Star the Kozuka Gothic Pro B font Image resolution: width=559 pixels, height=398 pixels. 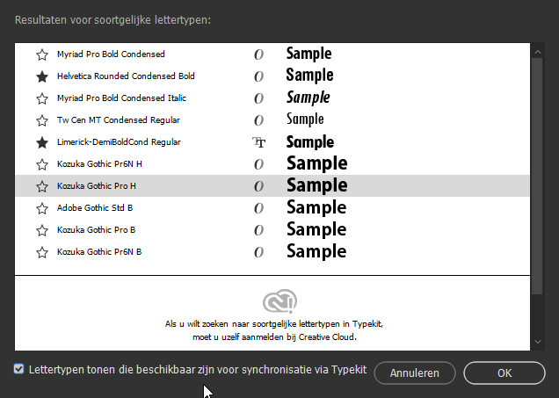(x=41, y=230)
